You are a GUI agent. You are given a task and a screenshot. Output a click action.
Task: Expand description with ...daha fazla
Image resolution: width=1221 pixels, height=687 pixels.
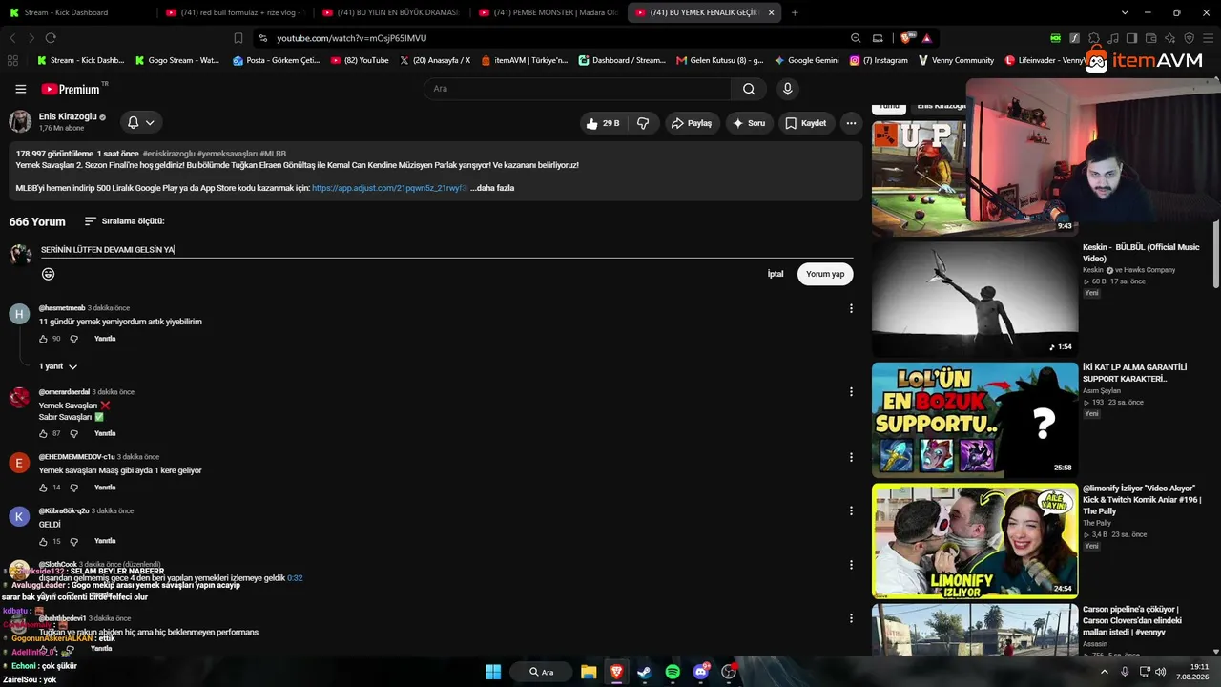492,188
